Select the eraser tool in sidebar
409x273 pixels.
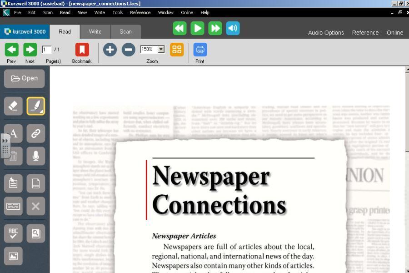pos(13,106)
